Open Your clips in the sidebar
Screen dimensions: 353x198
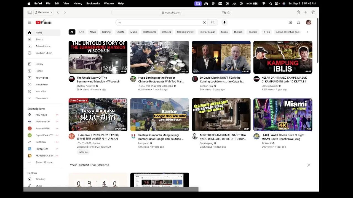click(x=43, y=91)
